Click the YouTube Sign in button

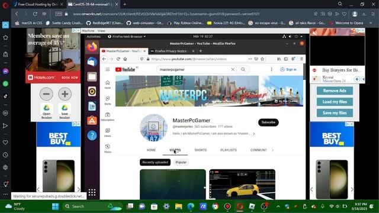(x=288, y=70)
